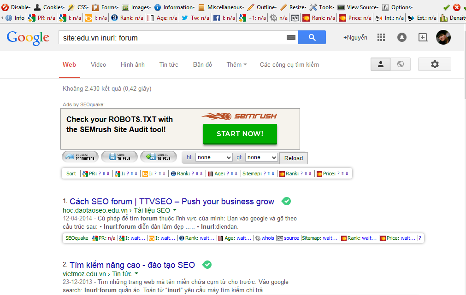Toggle personal results (person icon)
Screen dimensions: 466x295
381,64
